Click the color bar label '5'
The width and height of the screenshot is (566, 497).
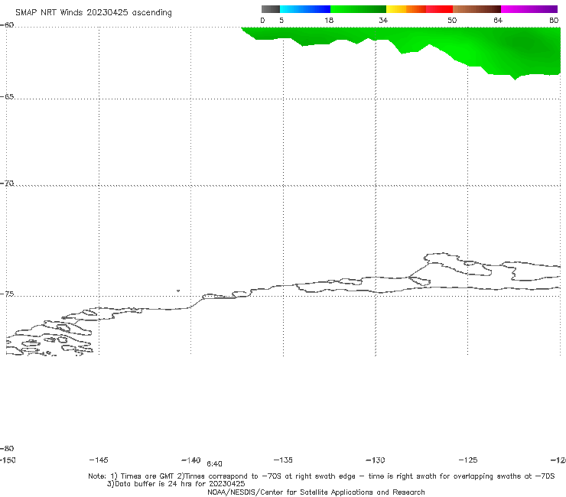click(x=281, y=21)
